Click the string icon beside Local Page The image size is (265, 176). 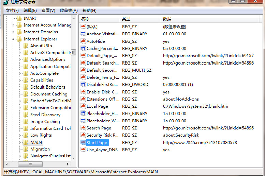coord(83,106)
